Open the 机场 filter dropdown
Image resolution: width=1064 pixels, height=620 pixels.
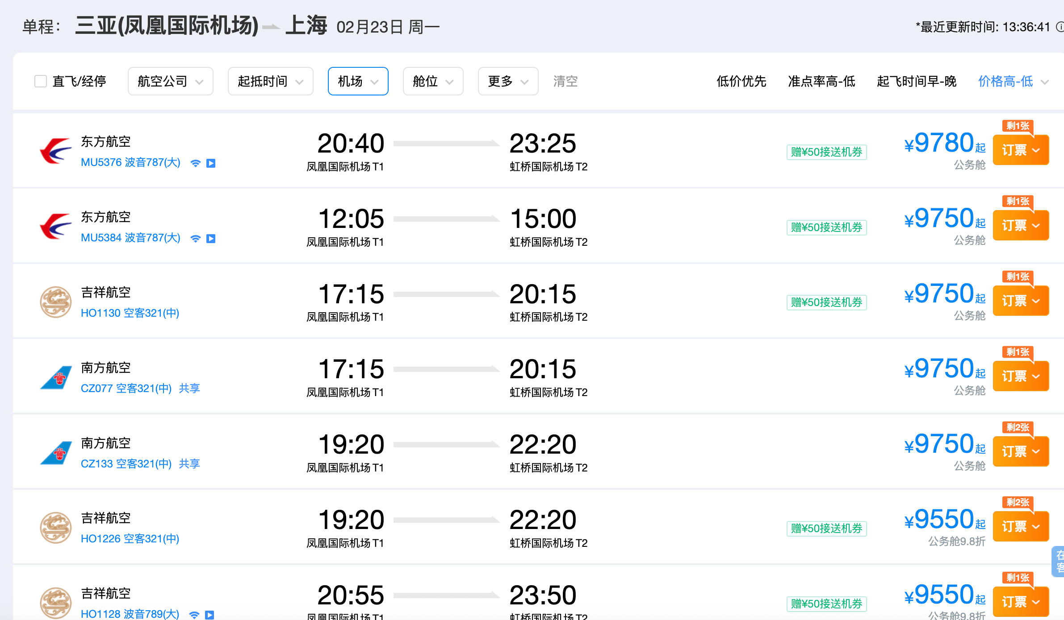pos(358,81)
